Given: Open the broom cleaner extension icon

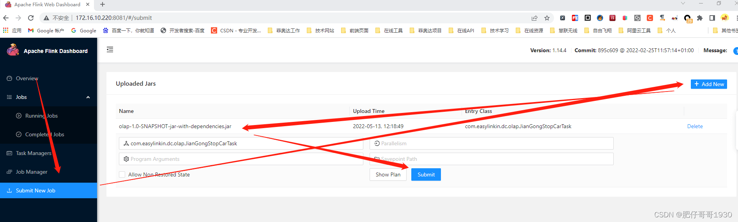Looking at the screenshot, I should [600, 18].
